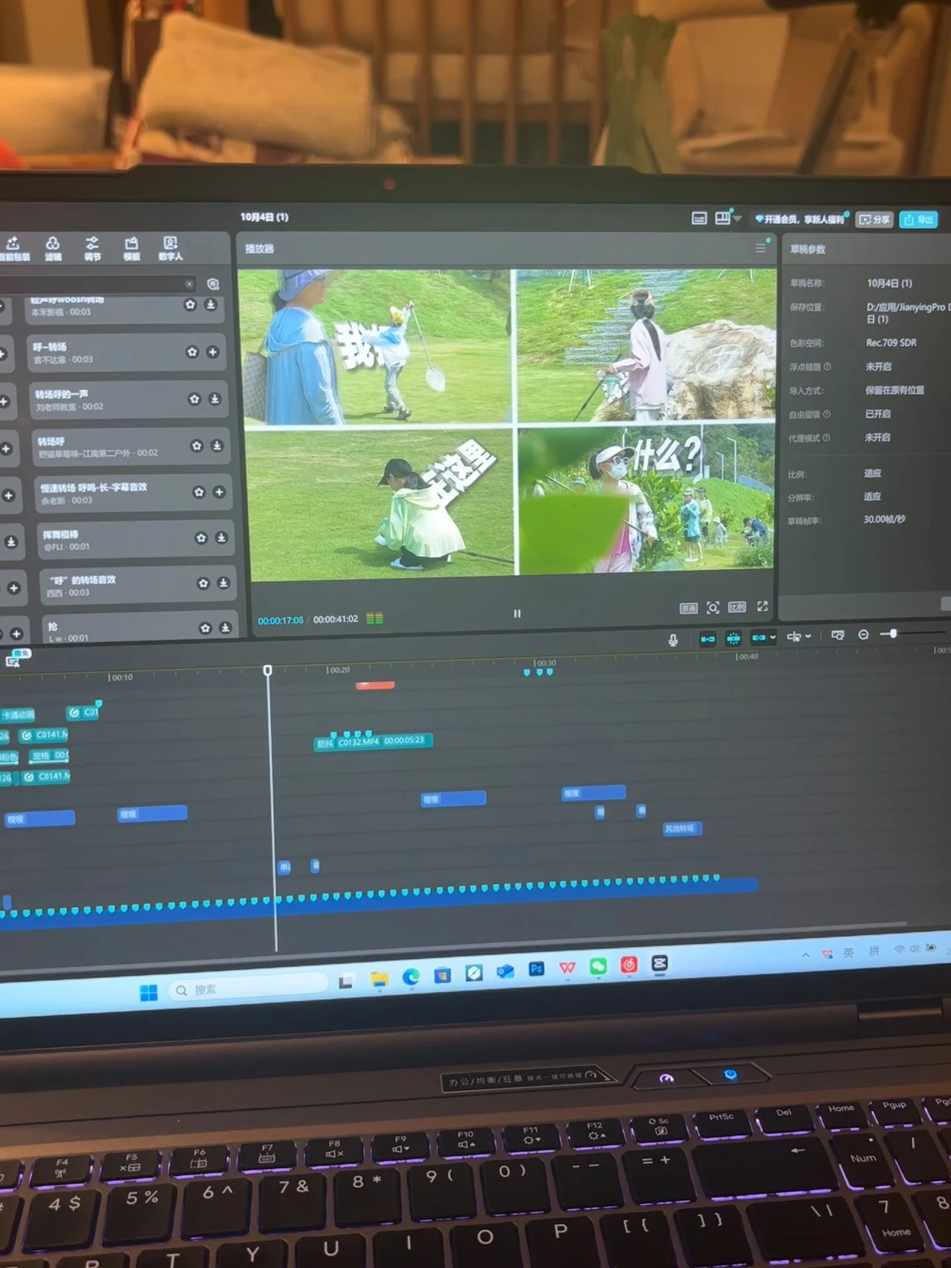Click the timeline zoom slider handle
The width and height of the screenshot is (951, 1268).
(x=893, y=633)
